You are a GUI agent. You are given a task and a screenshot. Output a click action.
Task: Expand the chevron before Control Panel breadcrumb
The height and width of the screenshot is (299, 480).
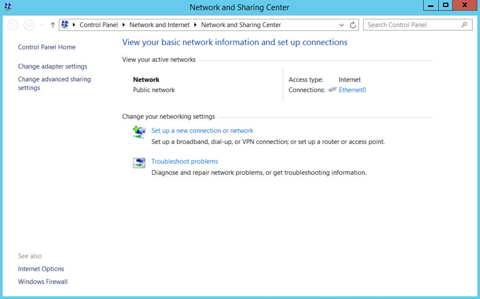pyautogui.click(x=74, y=25)
